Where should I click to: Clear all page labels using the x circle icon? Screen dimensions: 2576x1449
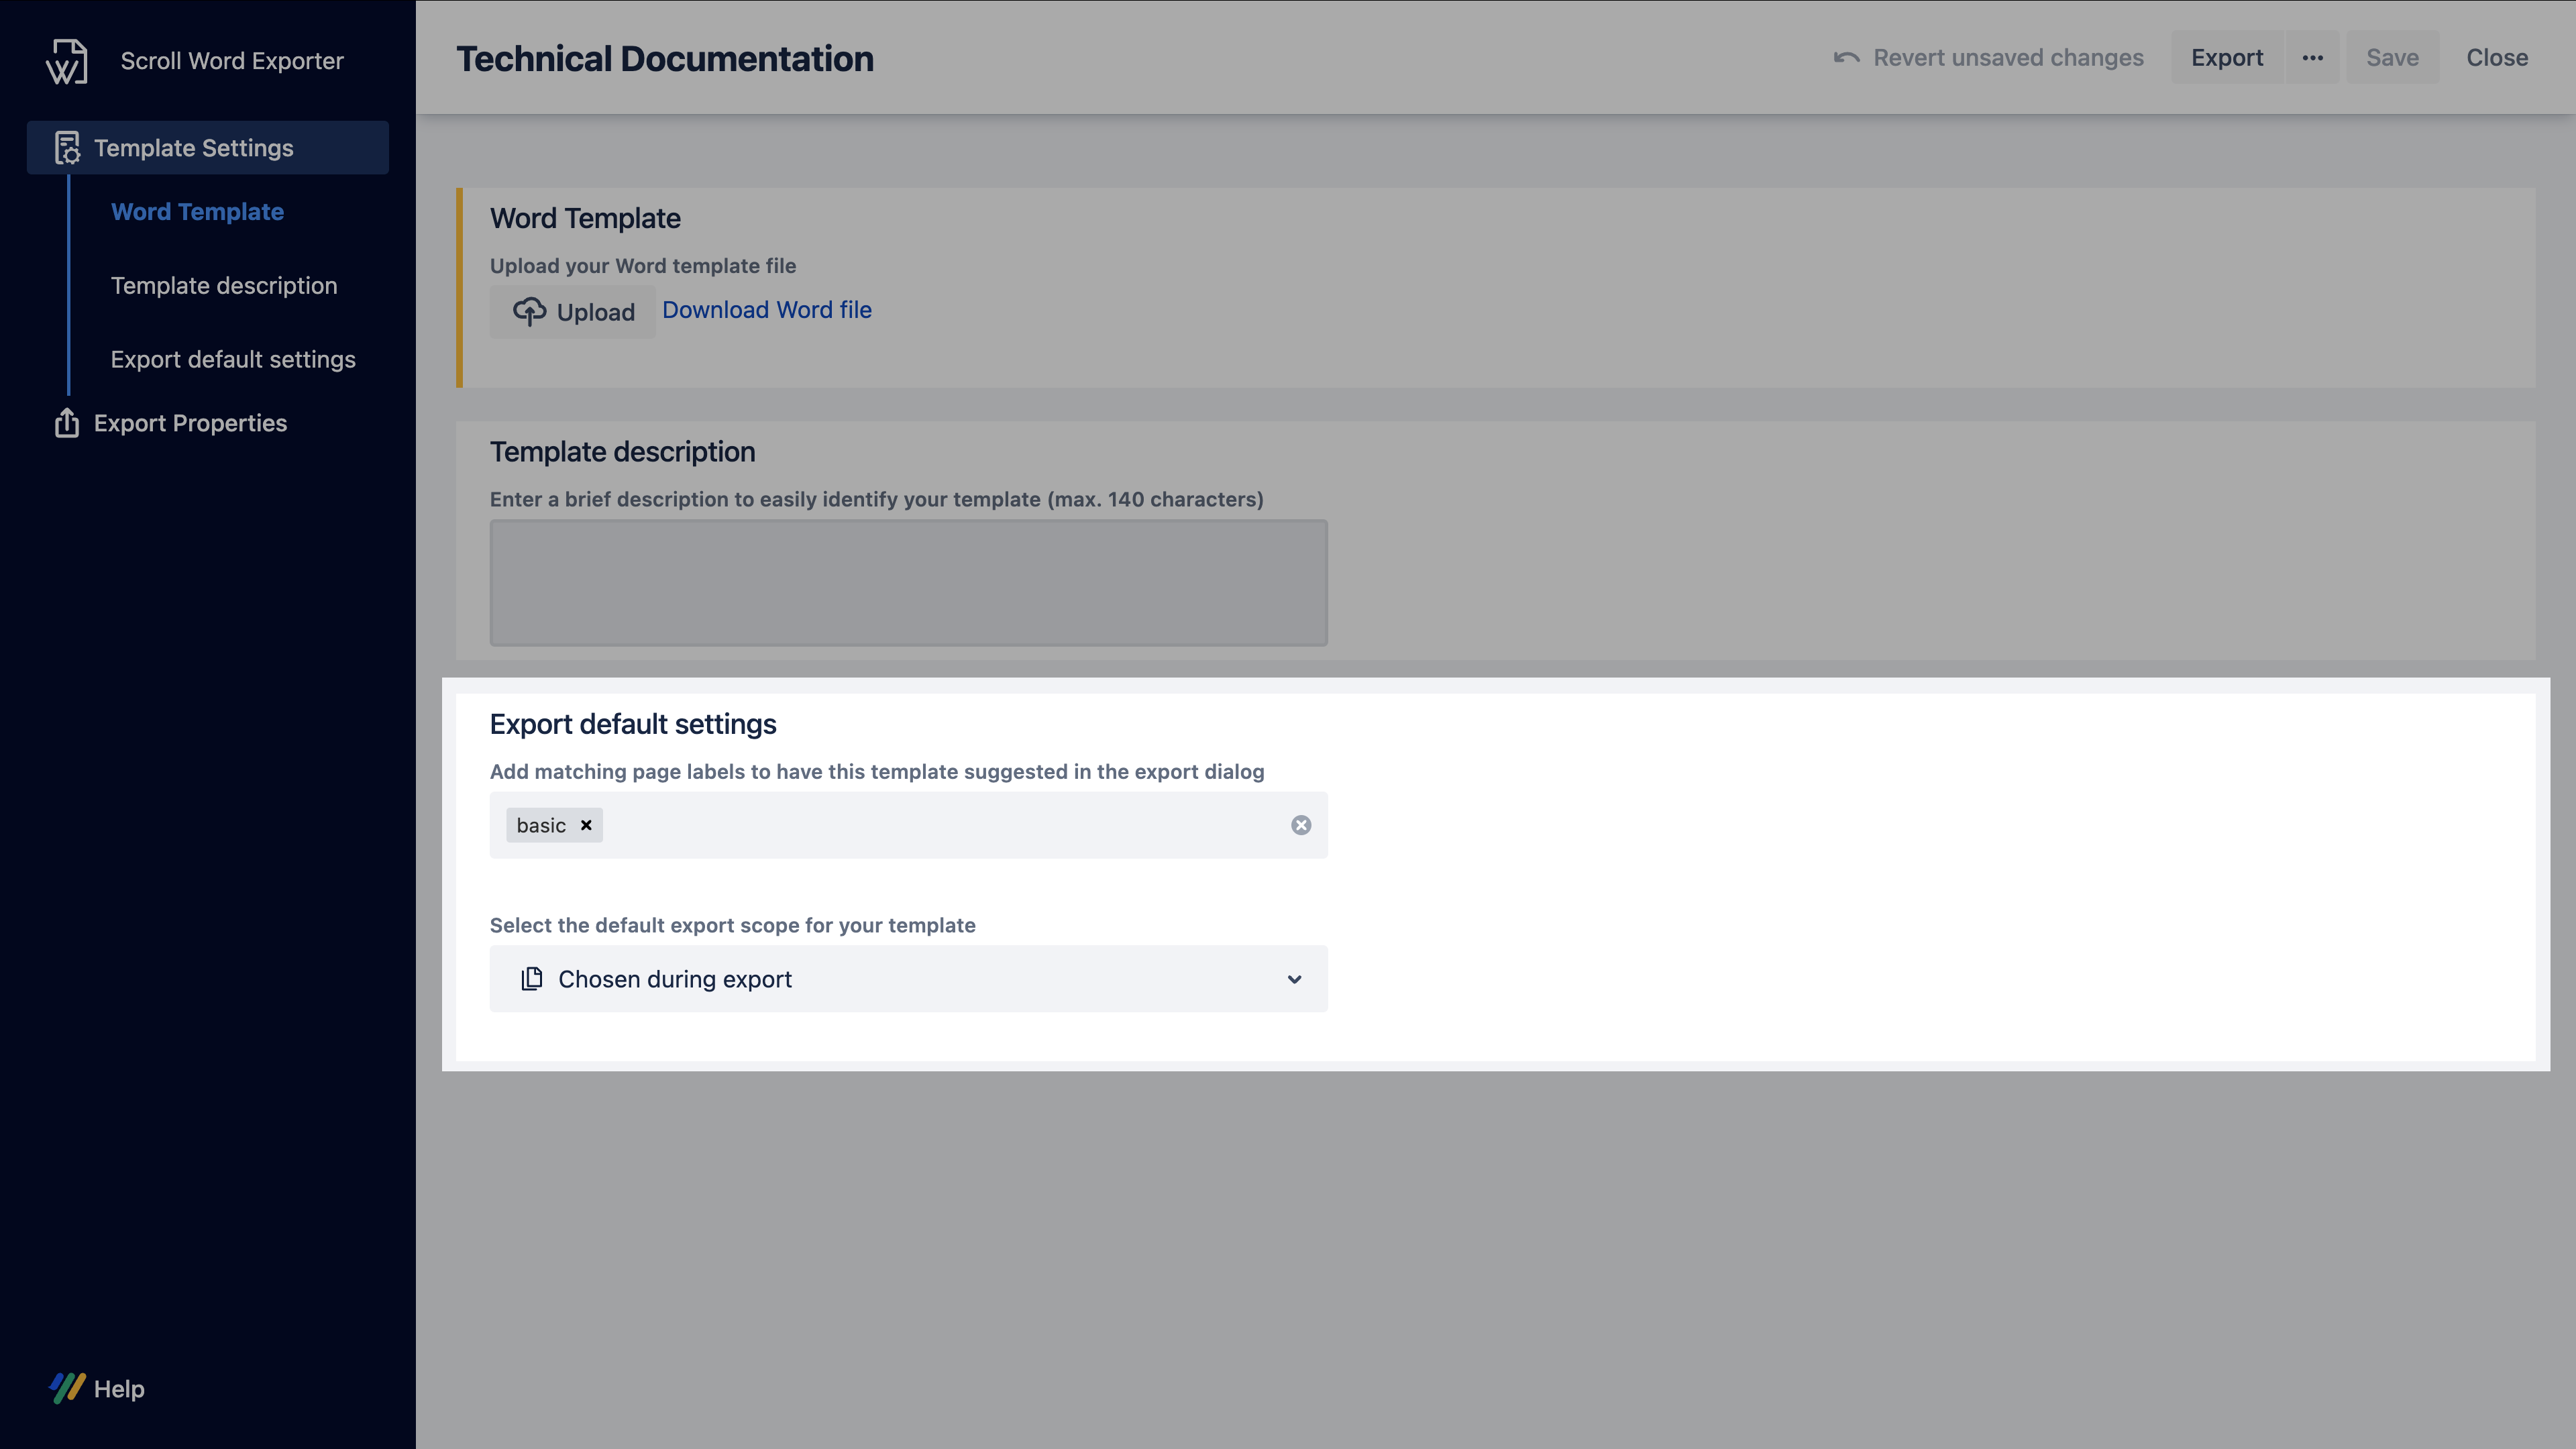1300,824
